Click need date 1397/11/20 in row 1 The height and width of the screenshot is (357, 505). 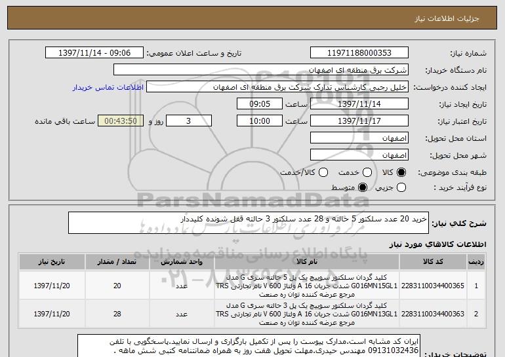(52, 286)
